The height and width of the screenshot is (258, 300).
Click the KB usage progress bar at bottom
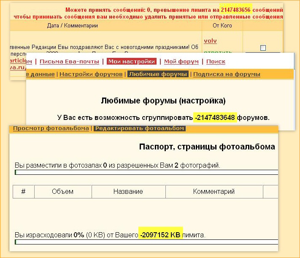146,242
